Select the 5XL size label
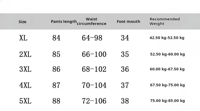The height and width of the screenshot is (111, 200). [x=25, y=101]
